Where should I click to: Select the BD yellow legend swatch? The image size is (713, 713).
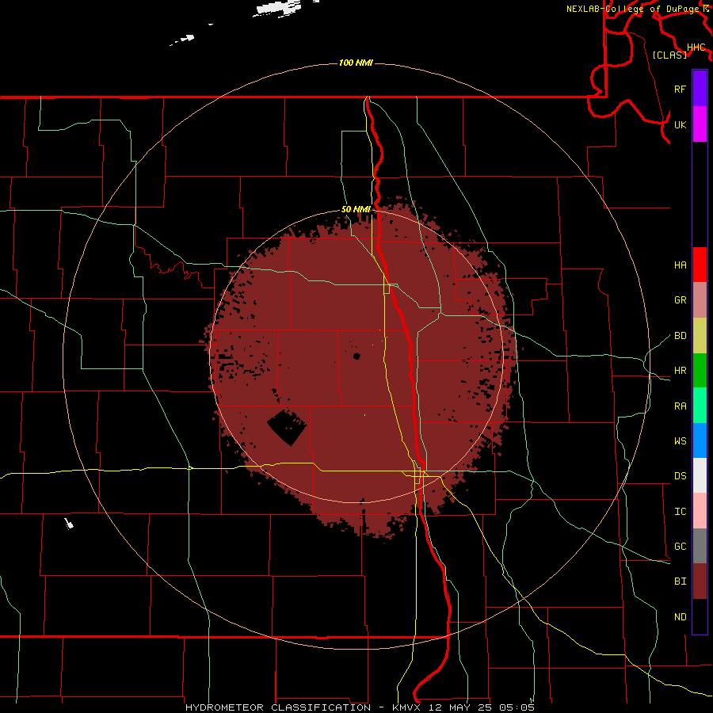pyautogui.click(x=700, y=335)
